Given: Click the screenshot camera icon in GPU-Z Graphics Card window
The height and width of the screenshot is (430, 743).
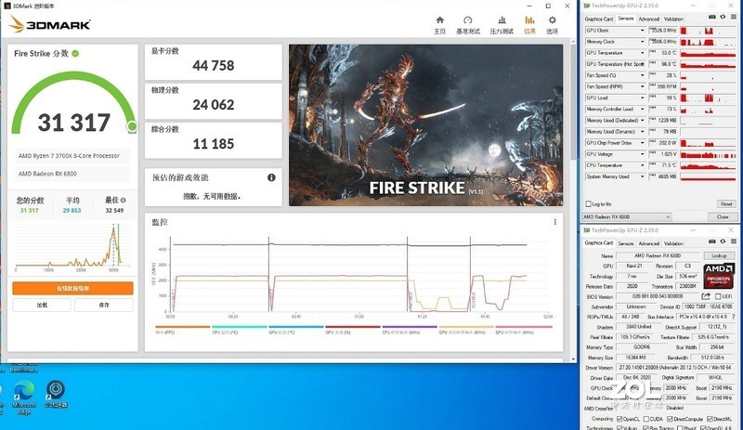Looking at the screenshot, I should coord(712,241).
